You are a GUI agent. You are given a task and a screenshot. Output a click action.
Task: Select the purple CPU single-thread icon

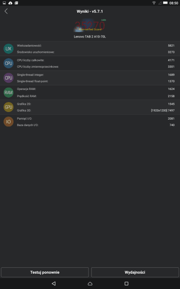[x=9, y=78]
